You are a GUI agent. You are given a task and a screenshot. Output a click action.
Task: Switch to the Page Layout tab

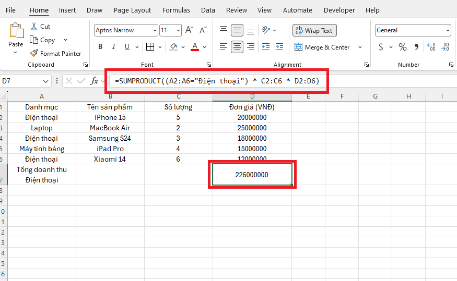[x=132, y=10]
